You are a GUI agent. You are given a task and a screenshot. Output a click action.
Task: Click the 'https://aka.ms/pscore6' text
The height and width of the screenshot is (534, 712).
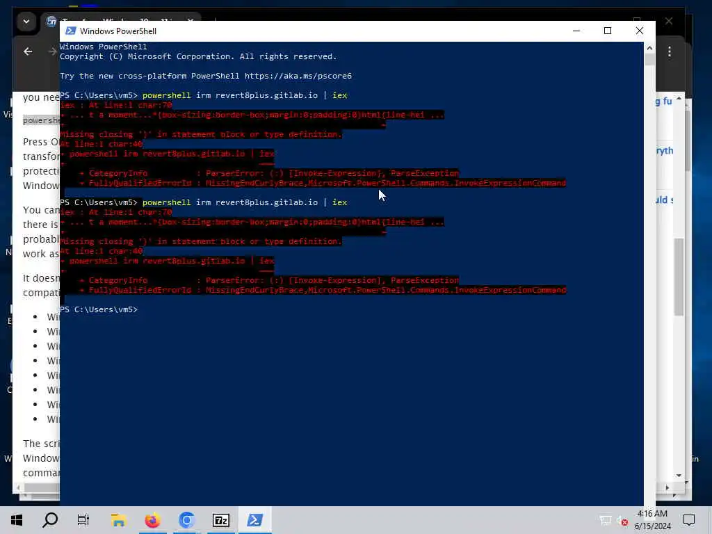(x=298, y=76)
